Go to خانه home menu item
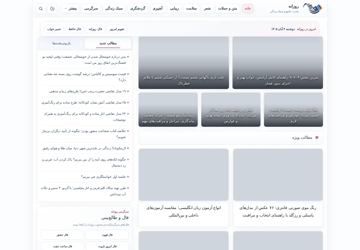This screenshot has width=360, height=250. coord(248,8)
